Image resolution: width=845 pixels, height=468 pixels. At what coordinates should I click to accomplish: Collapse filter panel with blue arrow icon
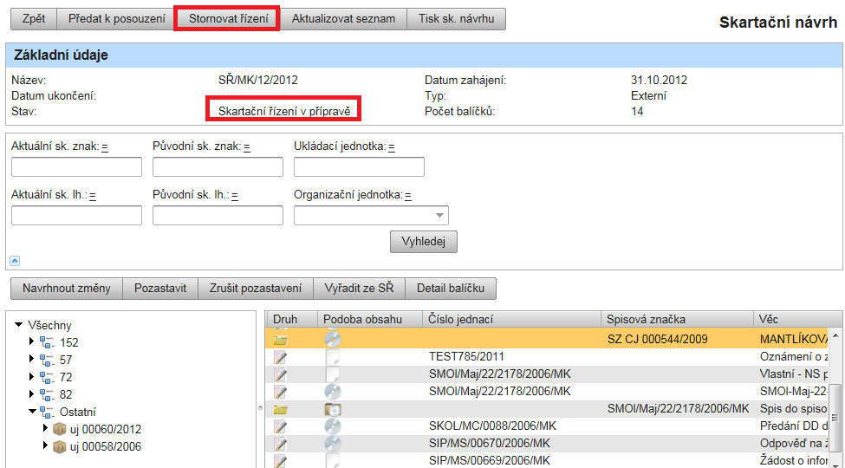(x=15, y=260)
